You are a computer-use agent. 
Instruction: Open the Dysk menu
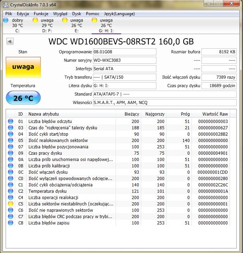pos(76,14)
